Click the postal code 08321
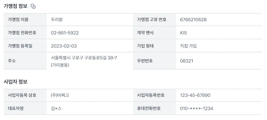The image size is (267, 120). 187,61
